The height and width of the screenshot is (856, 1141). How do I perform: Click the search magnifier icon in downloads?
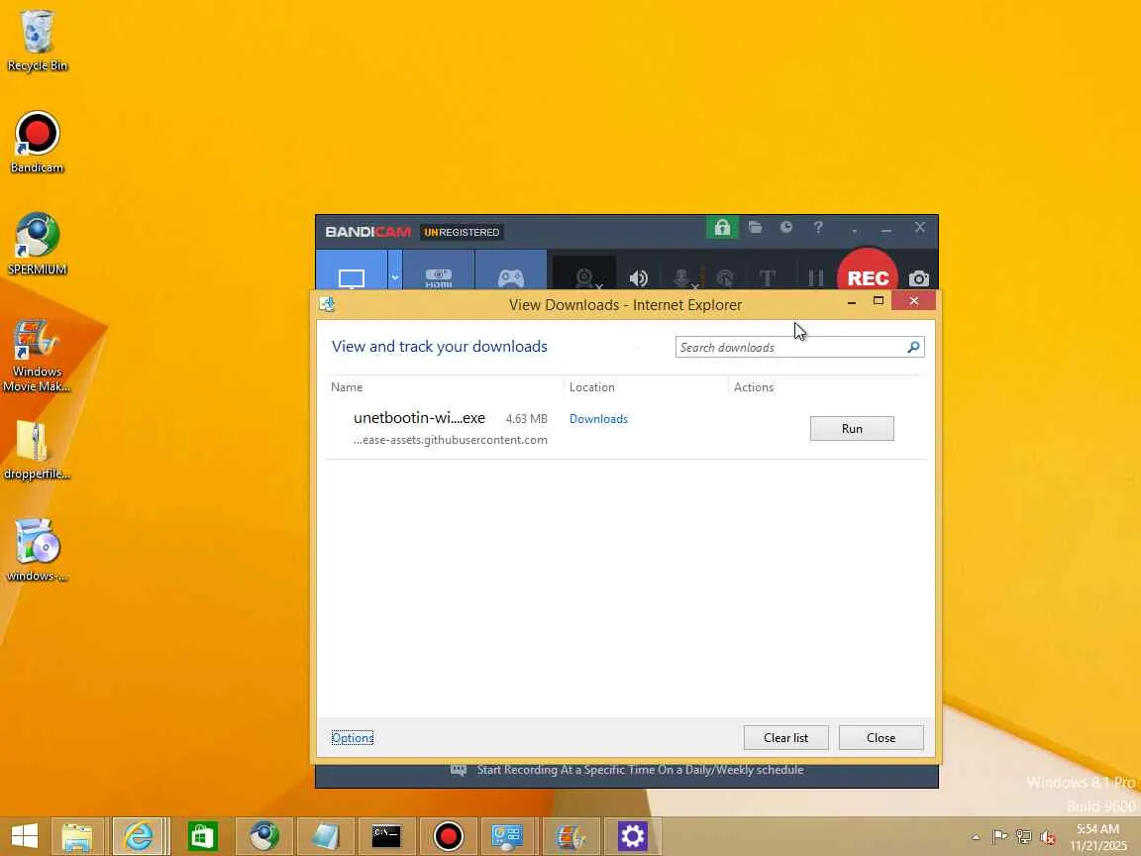[914, 347]
